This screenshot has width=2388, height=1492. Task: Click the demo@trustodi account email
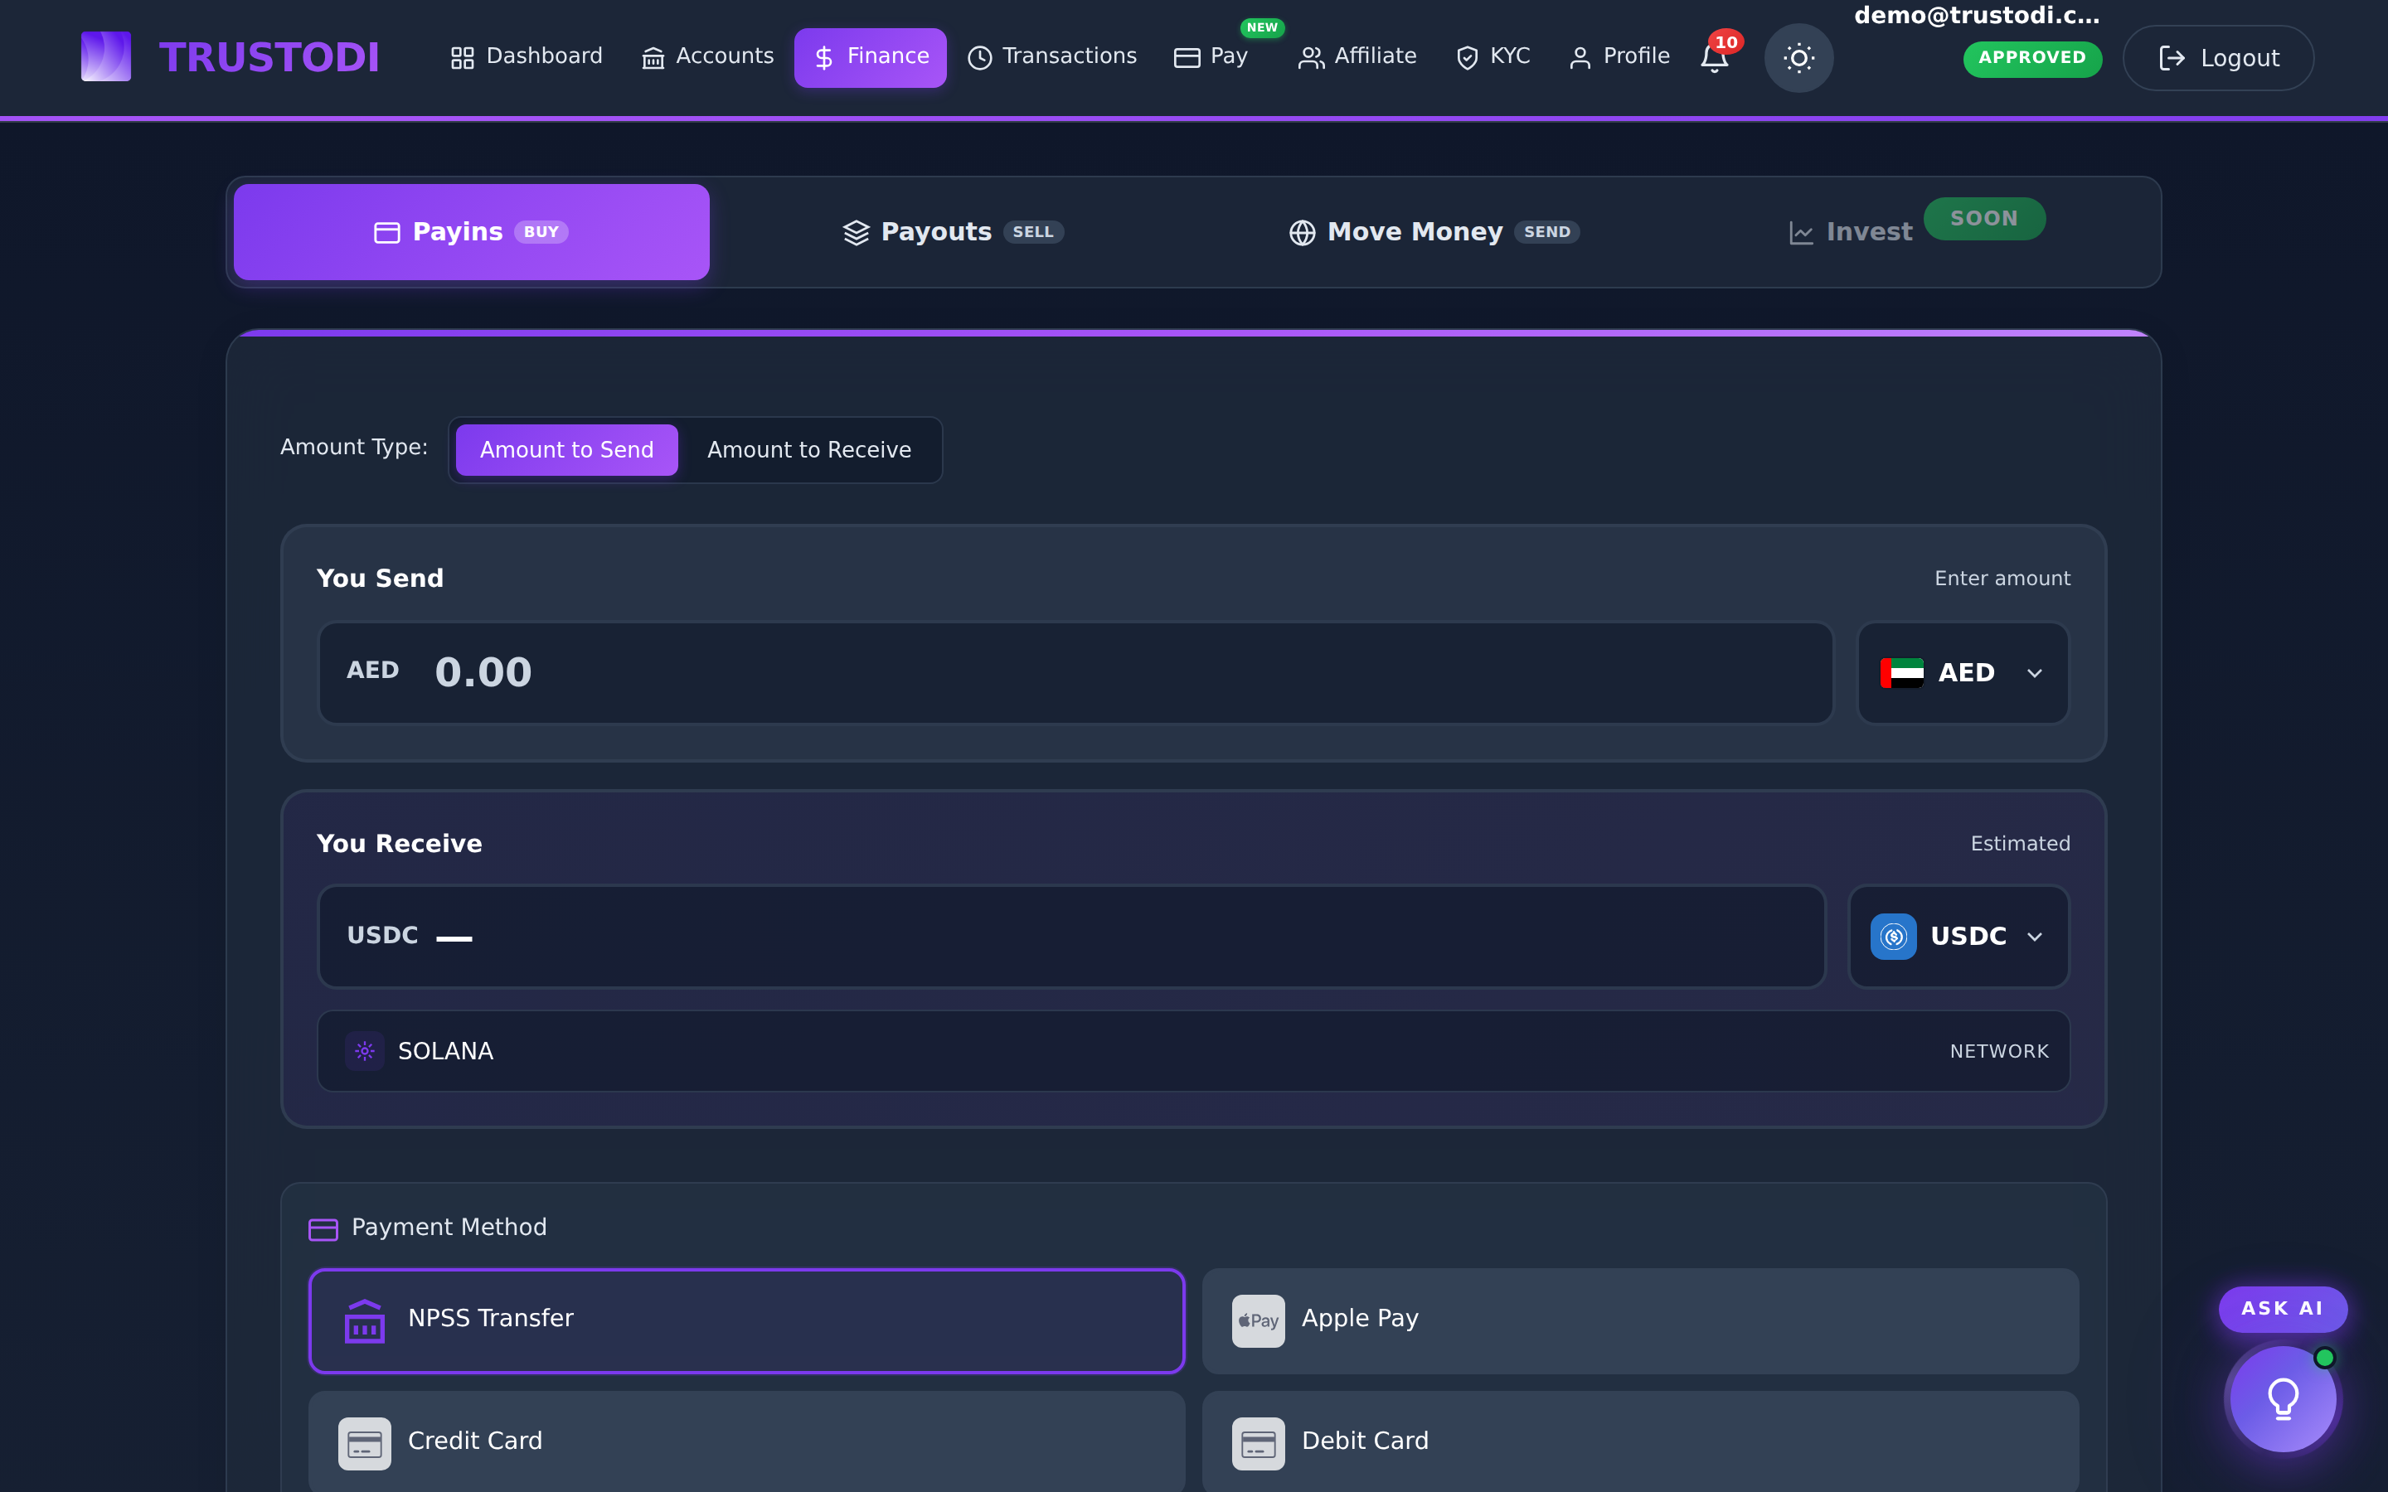[x=1977, y=15]
